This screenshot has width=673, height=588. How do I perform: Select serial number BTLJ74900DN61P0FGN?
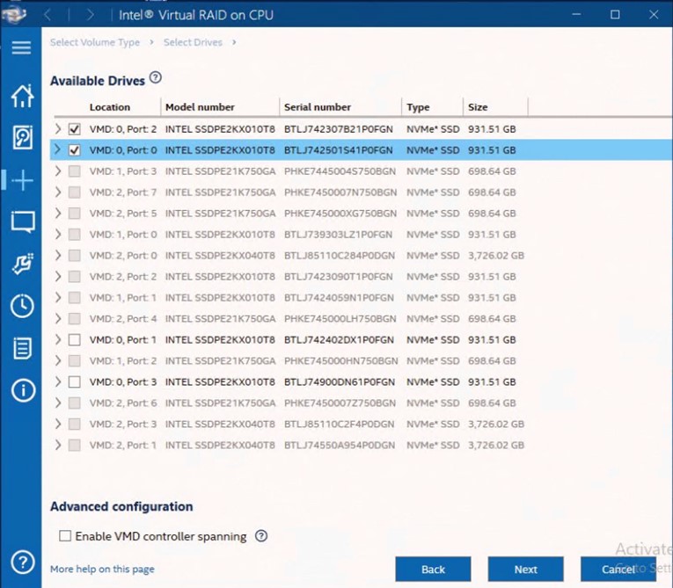pyautogui.click(x=339, y=381)
